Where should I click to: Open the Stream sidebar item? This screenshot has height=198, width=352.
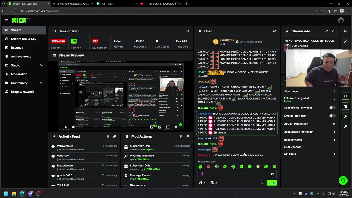tap(24, 30)
